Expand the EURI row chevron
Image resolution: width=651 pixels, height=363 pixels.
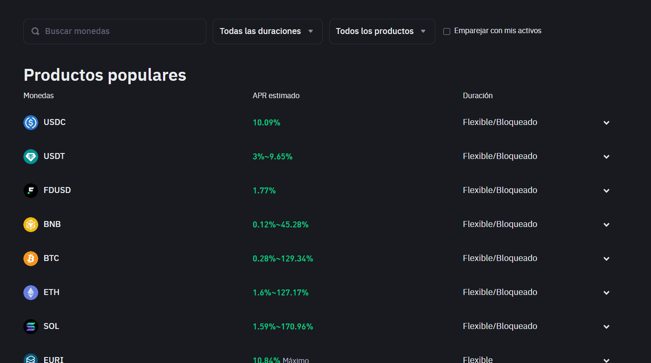point(606,360)
